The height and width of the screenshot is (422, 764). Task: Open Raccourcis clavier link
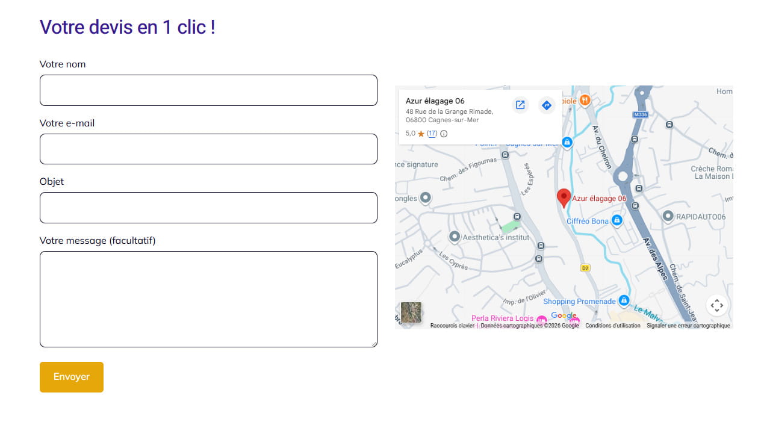452,326
